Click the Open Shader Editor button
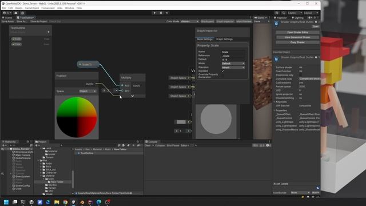Screen dimensions: 366x206 point(297,32)
